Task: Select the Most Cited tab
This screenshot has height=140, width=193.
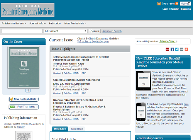Action: point(60,129)
